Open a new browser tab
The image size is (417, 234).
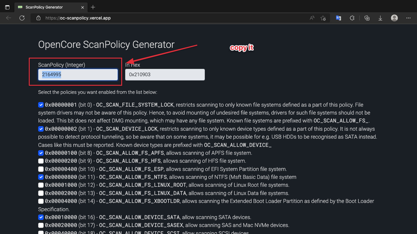click(93, 7)
